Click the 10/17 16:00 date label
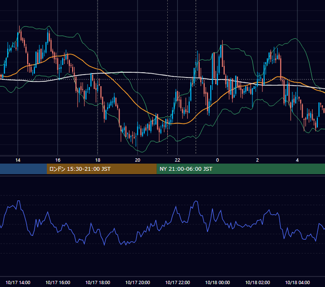Viewport: 325px width, 287px height. tap(58, 282)
